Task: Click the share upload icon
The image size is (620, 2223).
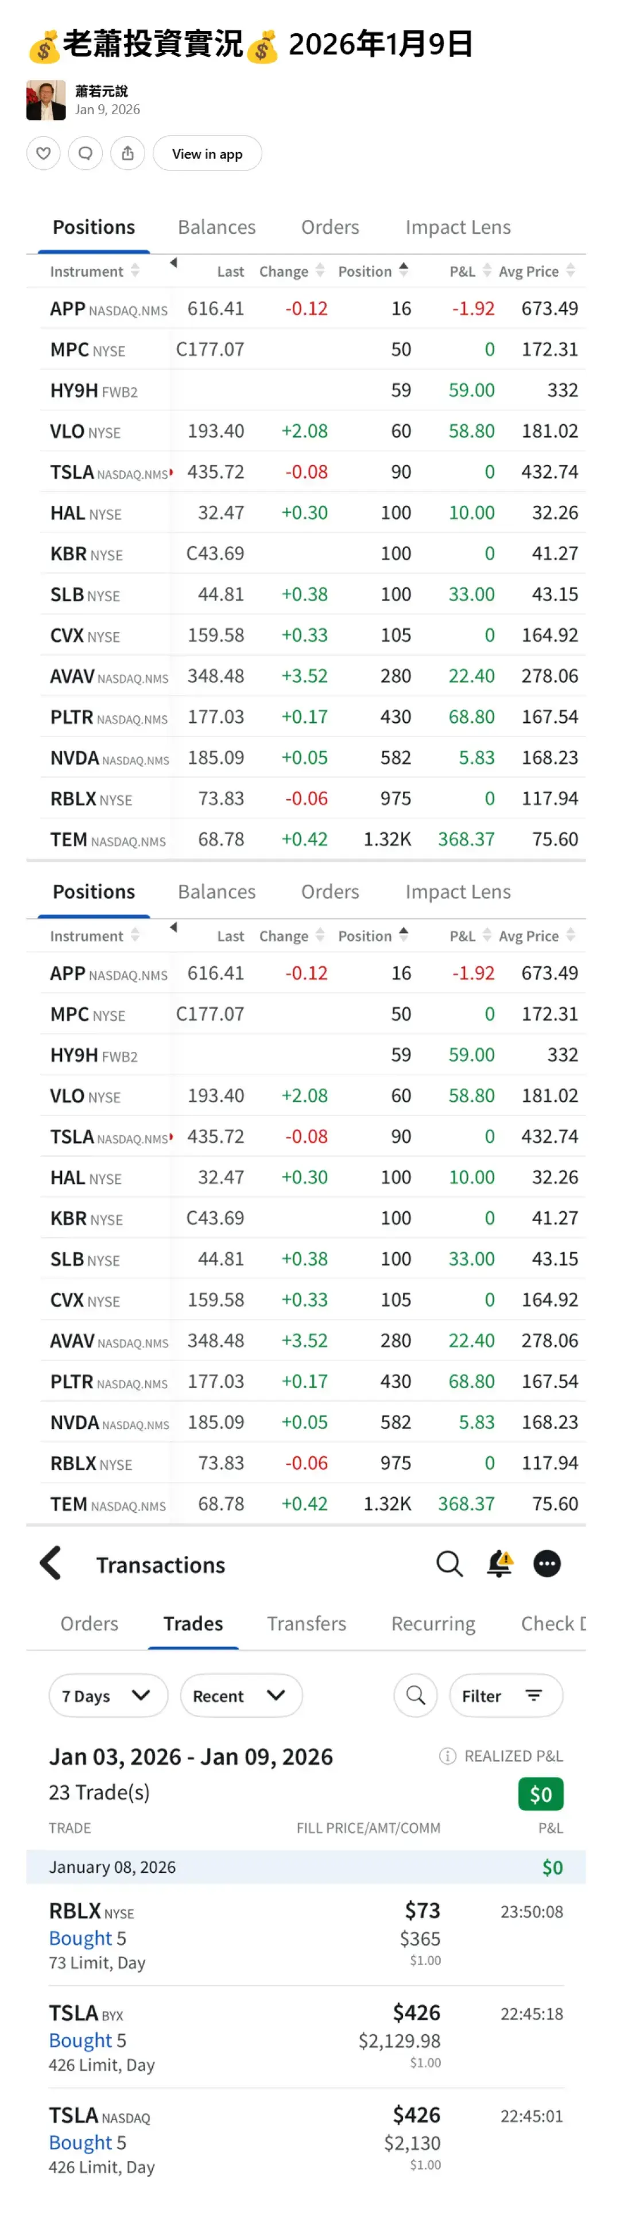Action: [x=127, y=154]
